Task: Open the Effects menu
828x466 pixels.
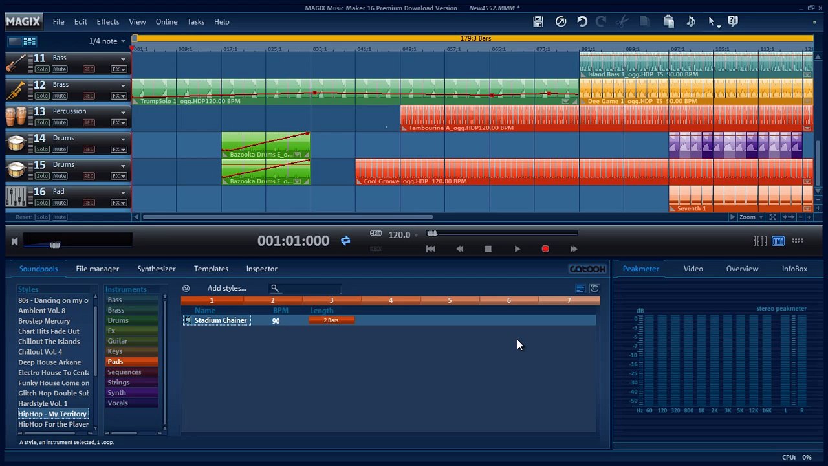Action: (x=108, y=22)
